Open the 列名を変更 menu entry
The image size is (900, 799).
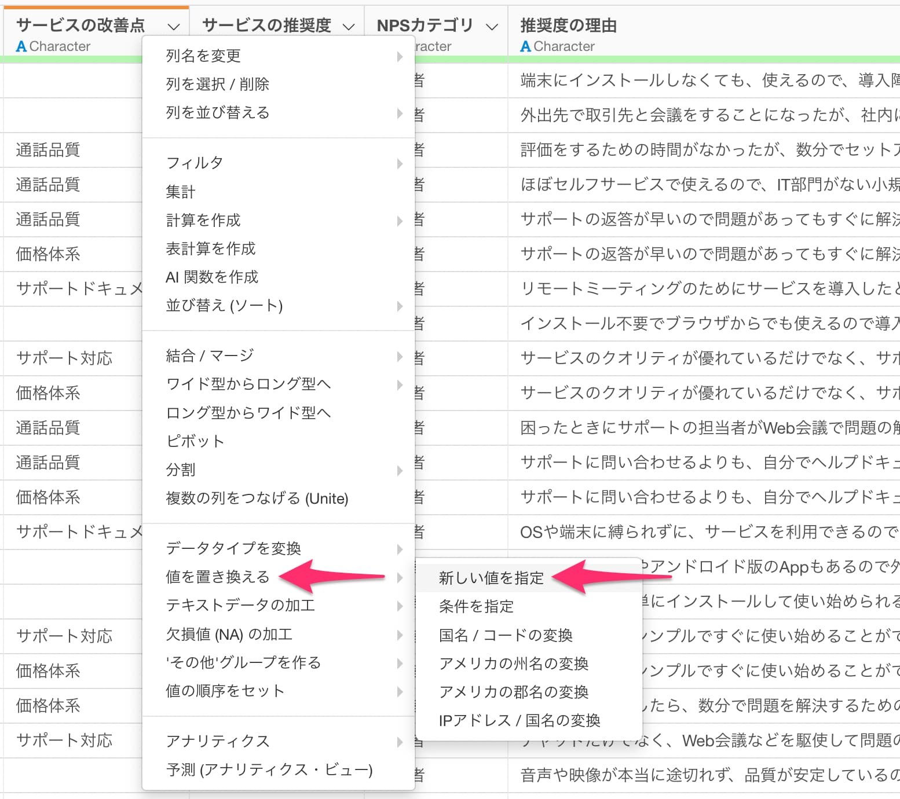203,56
